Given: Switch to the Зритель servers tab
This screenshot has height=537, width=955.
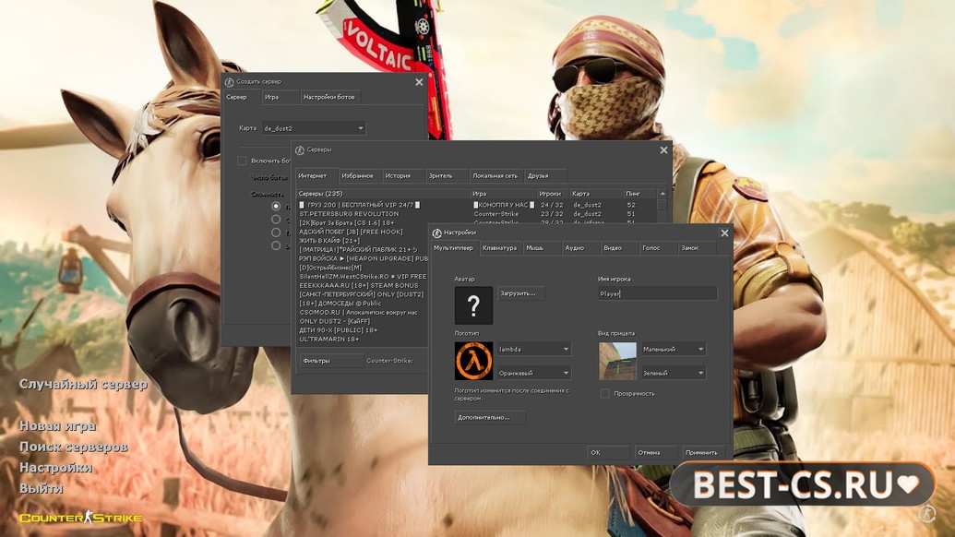Looking at the screenshot, I should pos(446,176).
